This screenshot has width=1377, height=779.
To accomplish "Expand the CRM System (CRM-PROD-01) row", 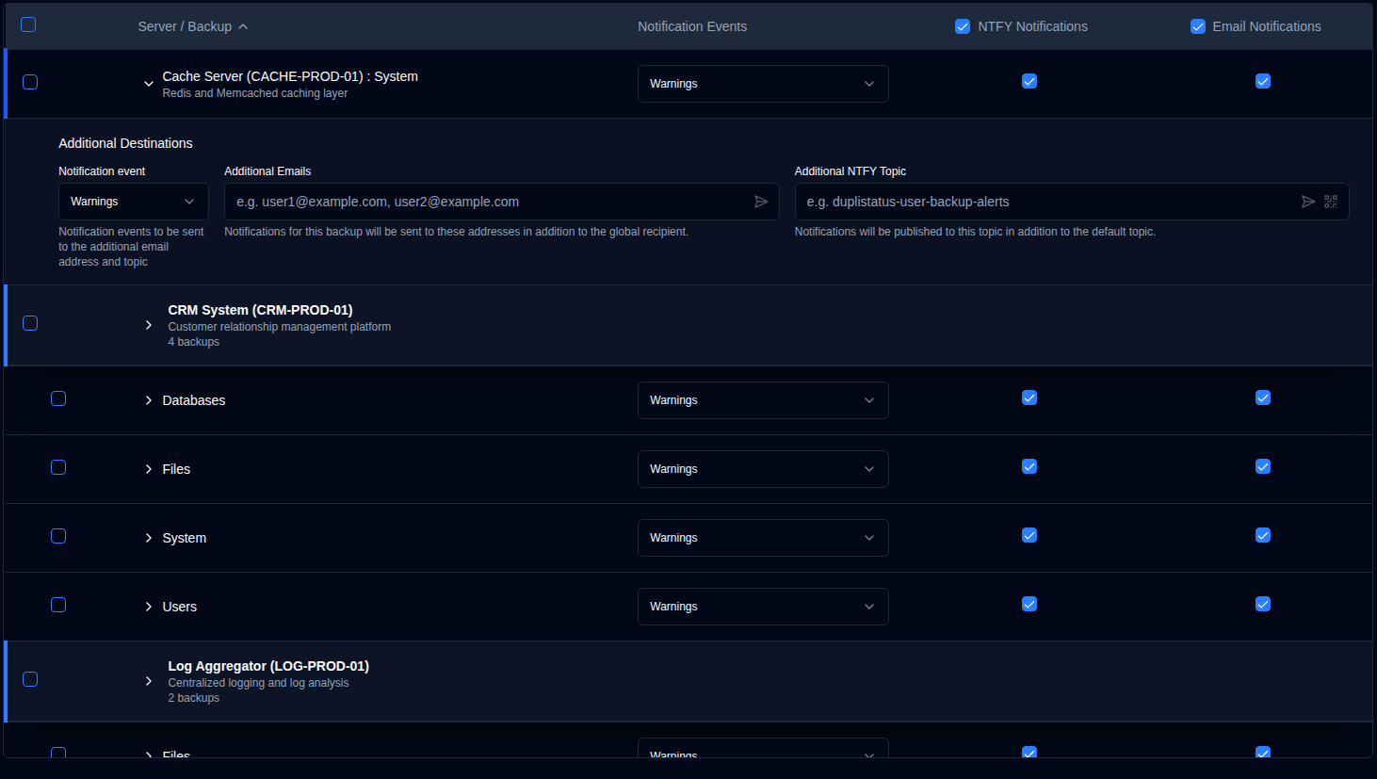I will click(x=149, y=325).
